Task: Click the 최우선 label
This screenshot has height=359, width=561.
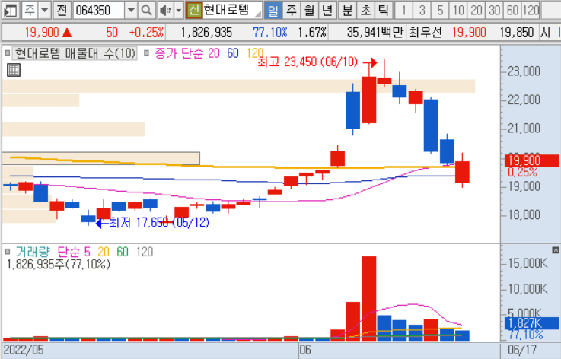Action: (x=426, y=33)
